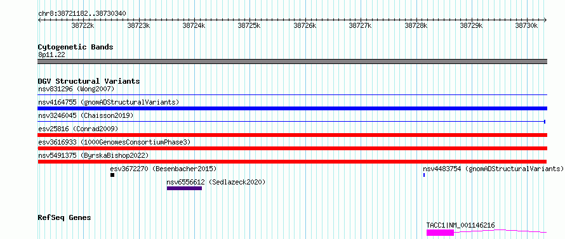Screen dimensions: 565x239
Task: Click the chr8:38721182..38730340 coordinate label
Action: coord(82,14)
